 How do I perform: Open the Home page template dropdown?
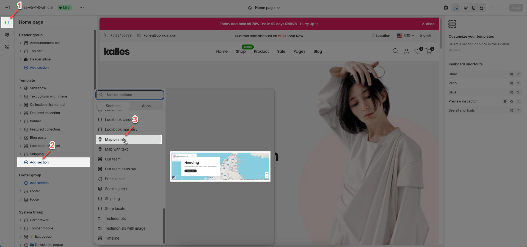264,8
